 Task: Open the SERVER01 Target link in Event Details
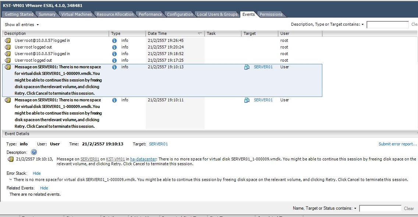click(x=158, y=144)
